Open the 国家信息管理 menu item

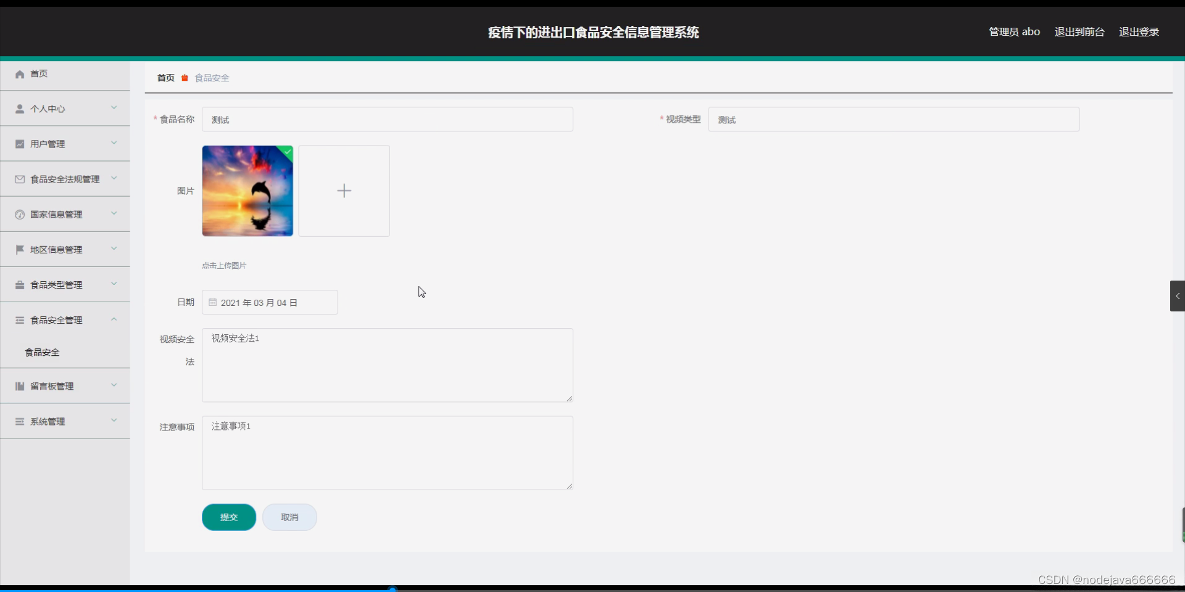tap(65, 215)
